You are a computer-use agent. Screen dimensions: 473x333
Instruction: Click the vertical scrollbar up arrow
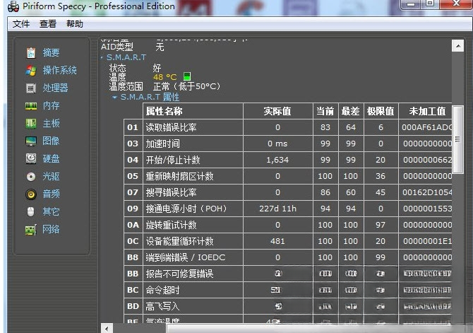tap(457, 46)
